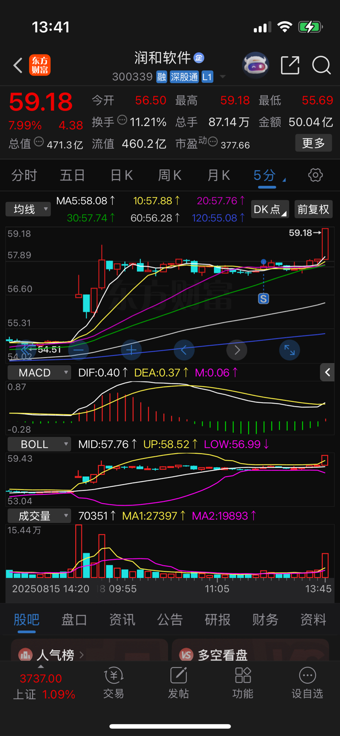Tap 设自选 watchlist button
This screenshot has width=340, height=736.
[307, 683]
